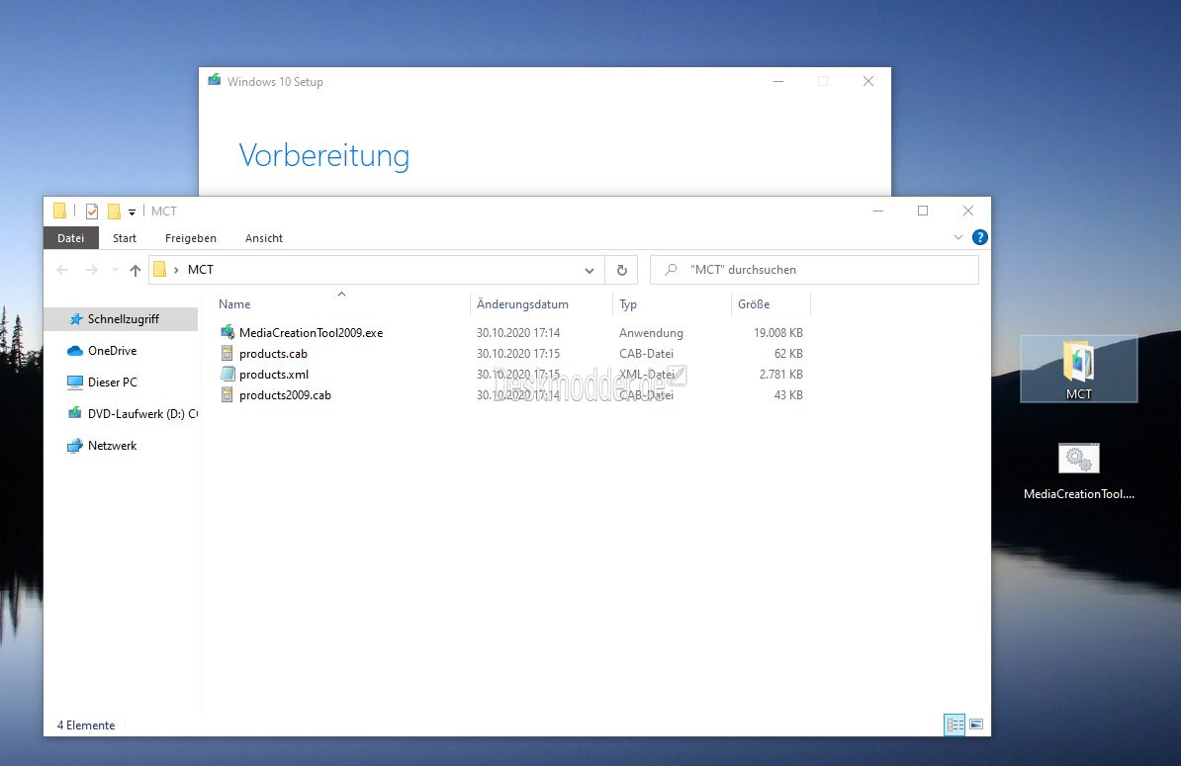Image resolution: width=1181 pixels, height=766 pixels.
Task: Open the MCT folder icon on desktop
Action: [x=1078, y=369]
